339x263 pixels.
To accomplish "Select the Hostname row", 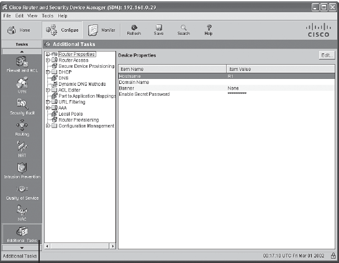I will (227, 76).
